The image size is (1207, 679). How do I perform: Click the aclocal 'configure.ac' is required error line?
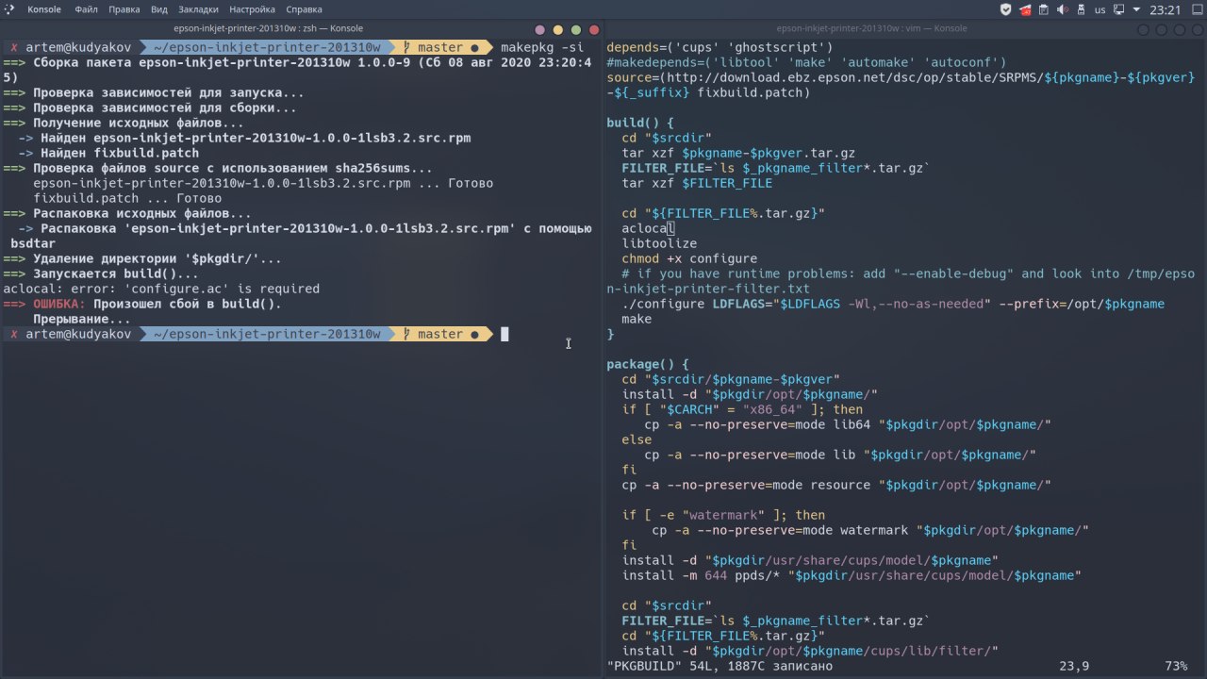tap(161, 289)
